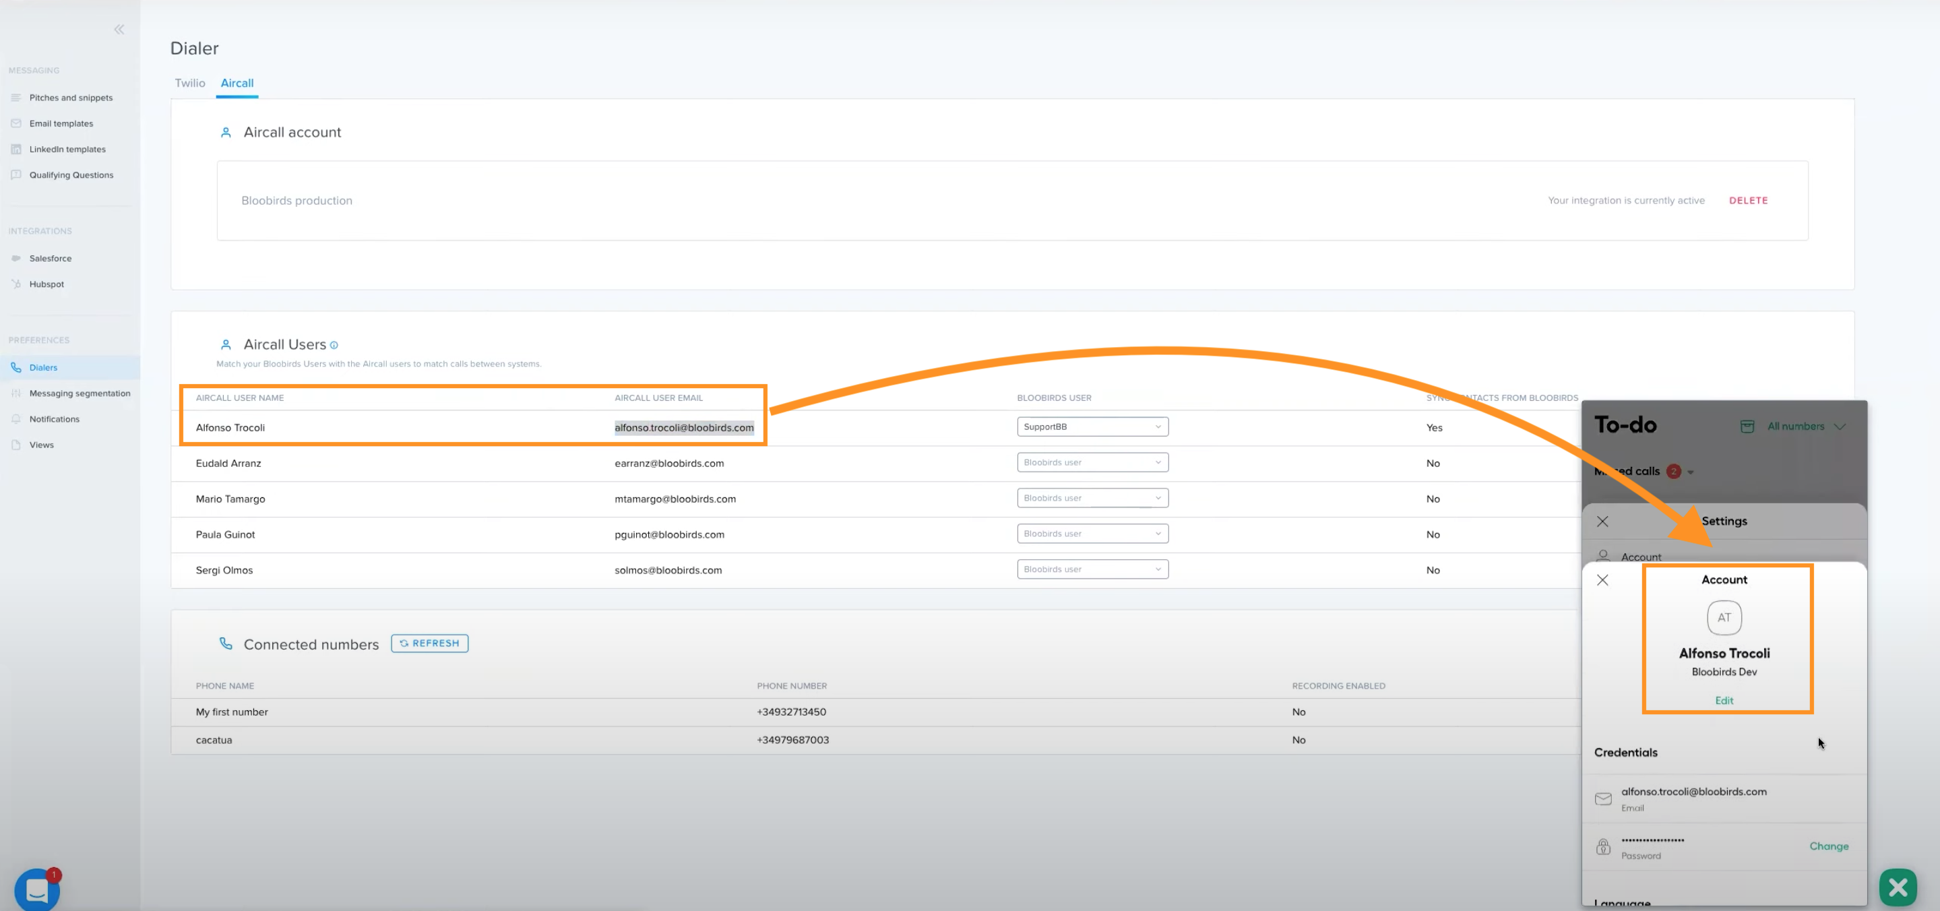Click the Aircall account person icon

tap(225, 133)
